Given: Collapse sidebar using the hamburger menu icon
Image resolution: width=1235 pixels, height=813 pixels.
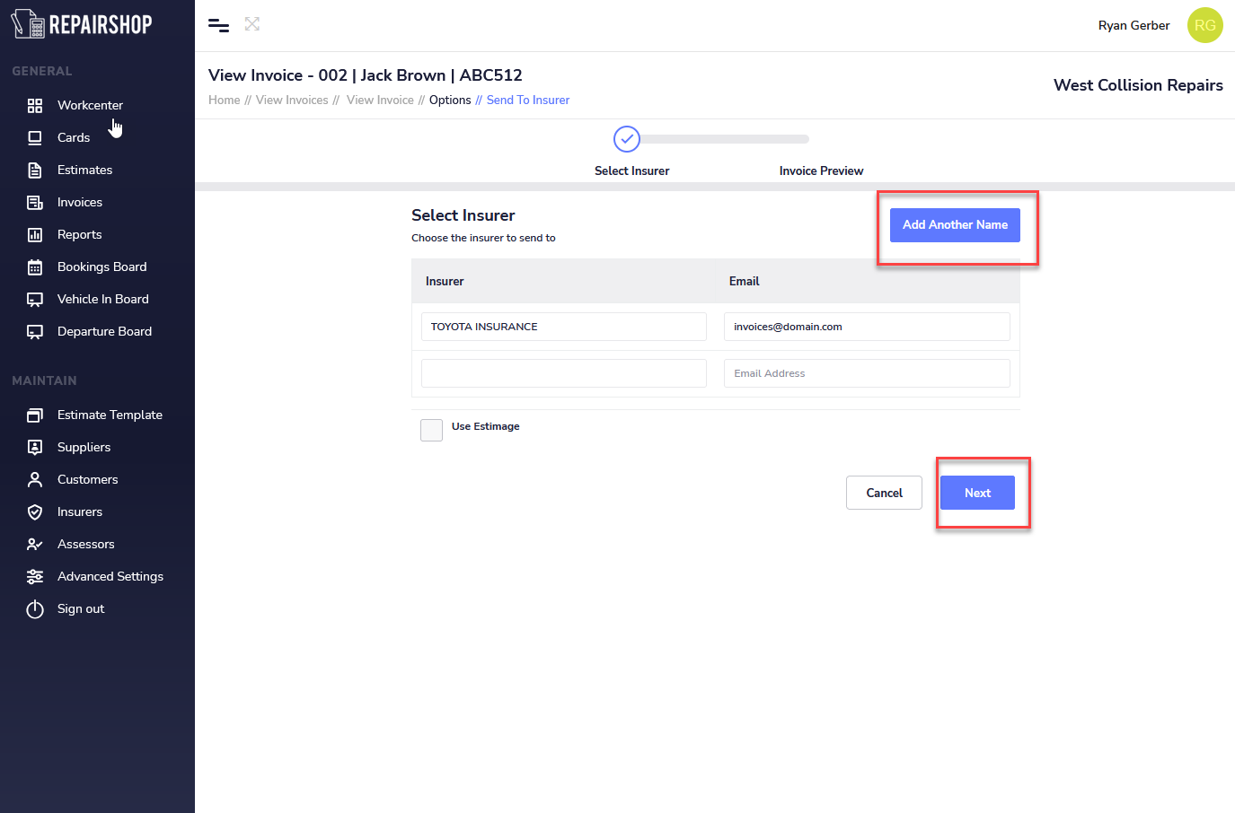Looking at the screenshot, I should tap(218, 25).
